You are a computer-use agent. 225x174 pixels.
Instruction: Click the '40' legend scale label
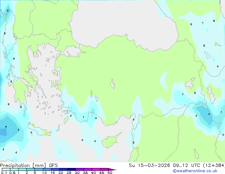[x=93, y=173]
